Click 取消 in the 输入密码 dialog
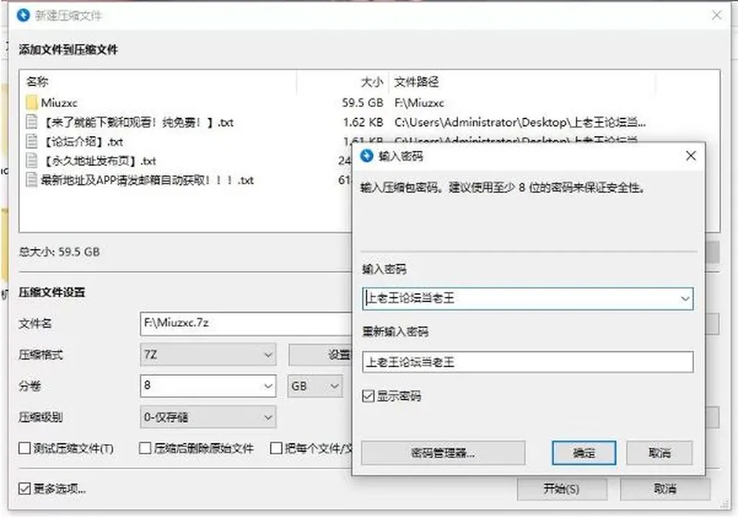 point(660,453)
